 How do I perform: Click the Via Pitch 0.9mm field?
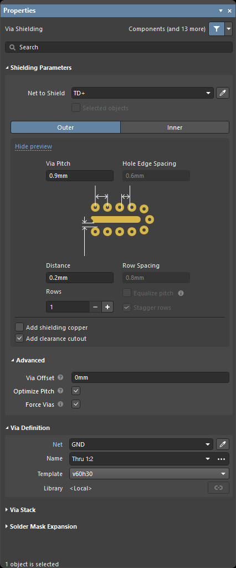point(80,176)
